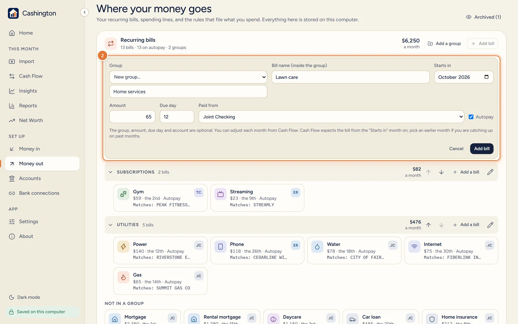Open the Paid from Joint Checking dropdown
Viewport: 518px width, 324px height.
coord(331,117)
